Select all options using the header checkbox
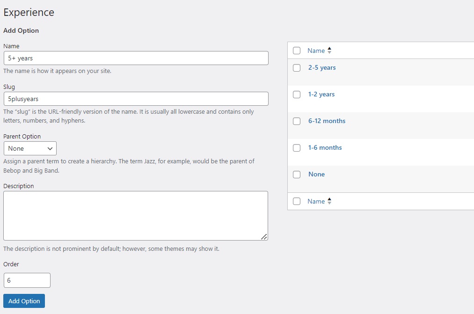The image size is (474, 314). pos(296,50)
